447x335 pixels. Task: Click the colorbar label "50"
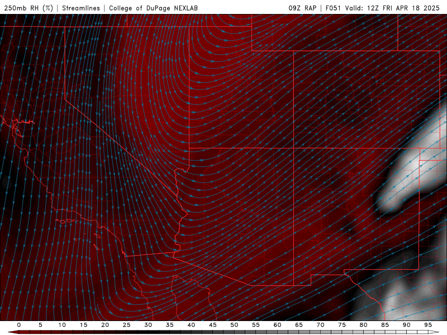point(234,325)
